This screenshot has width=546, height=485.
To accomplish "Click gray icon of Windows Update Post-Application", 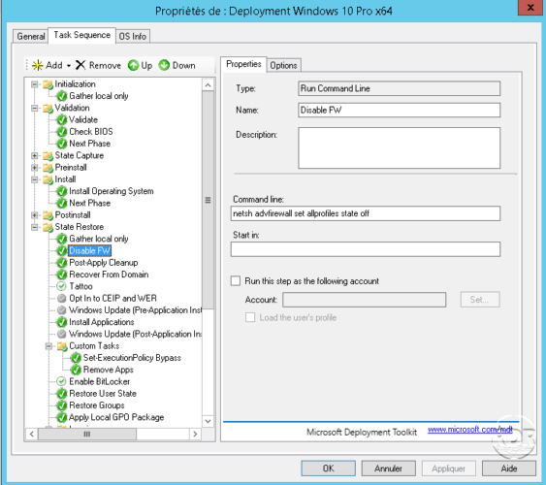I will click(x=62, y=334).
